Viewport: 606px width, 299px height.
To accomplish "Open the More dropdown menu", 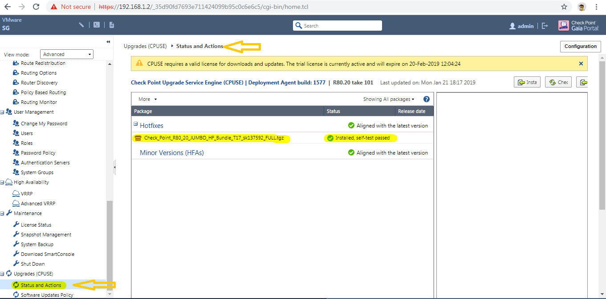I will point(147,99).
